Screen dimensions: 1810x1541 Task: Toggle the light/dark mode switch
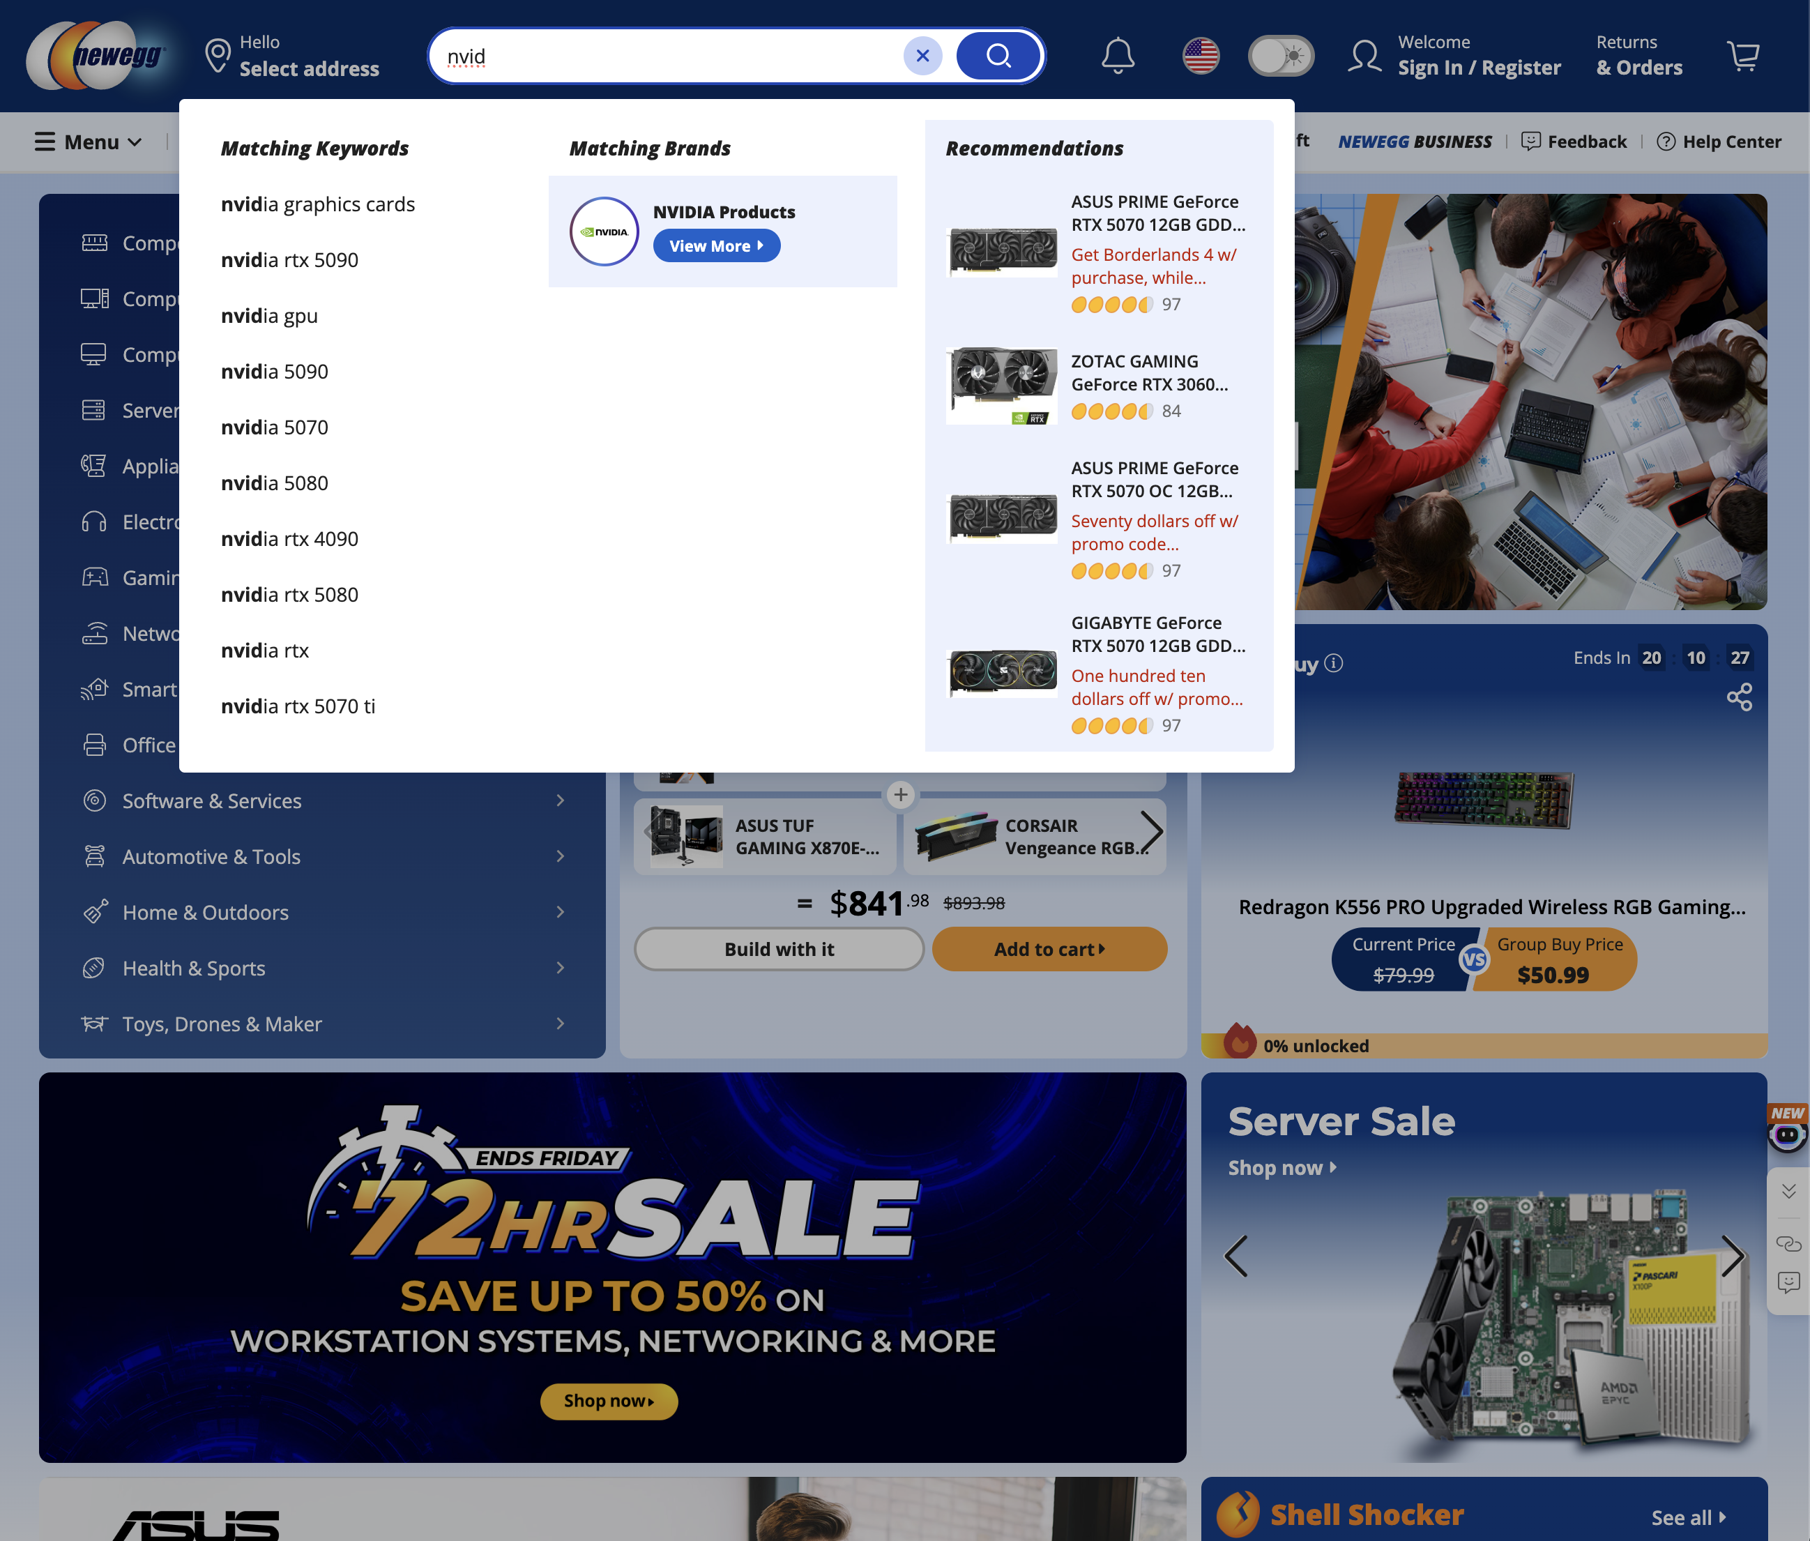click(1281, 54)
